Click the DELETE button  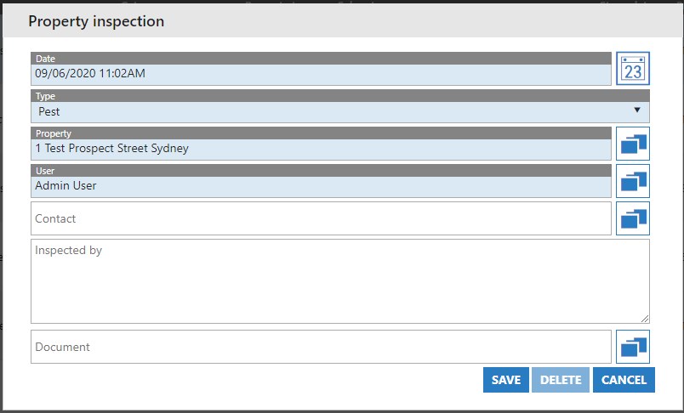(x=561, y=380)
